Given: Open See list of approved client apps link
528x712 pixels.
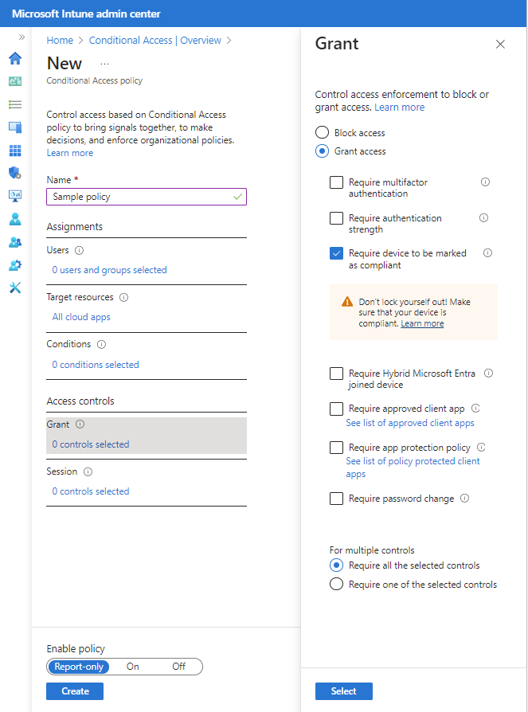Looking at the screenshot, I should tap(409, 423).
